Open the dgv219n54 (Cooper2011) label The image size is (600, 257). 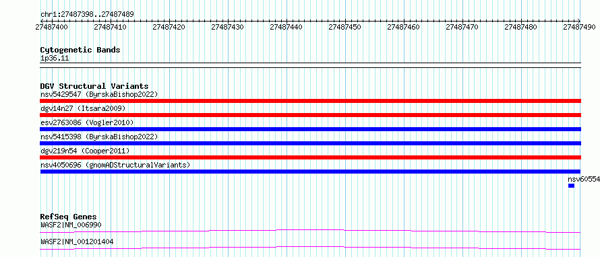coord(85,151)
